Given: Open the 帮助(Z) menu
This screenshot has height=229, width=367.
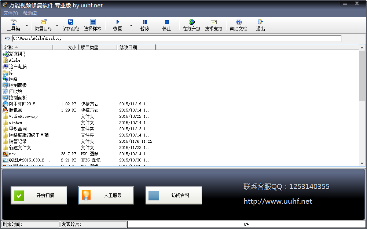Looking at the screenshot, I should pyautogui.click(x=30, y=13).
